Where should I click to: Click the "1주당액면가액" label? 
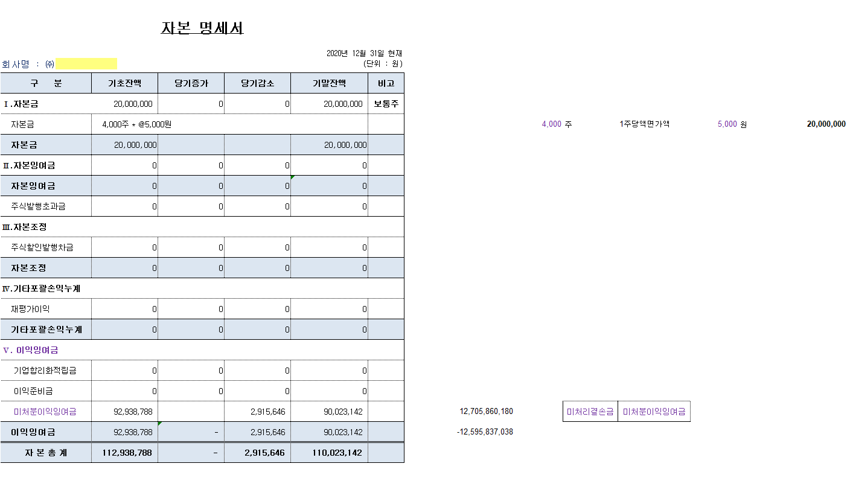645,124
